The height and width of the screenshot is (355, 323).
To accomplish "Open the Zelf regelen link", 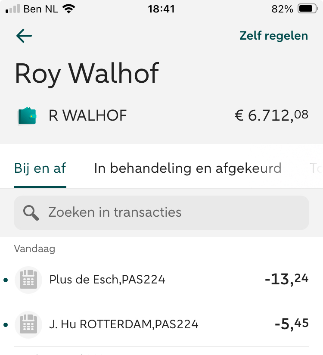I will click(x=273, y=36).
